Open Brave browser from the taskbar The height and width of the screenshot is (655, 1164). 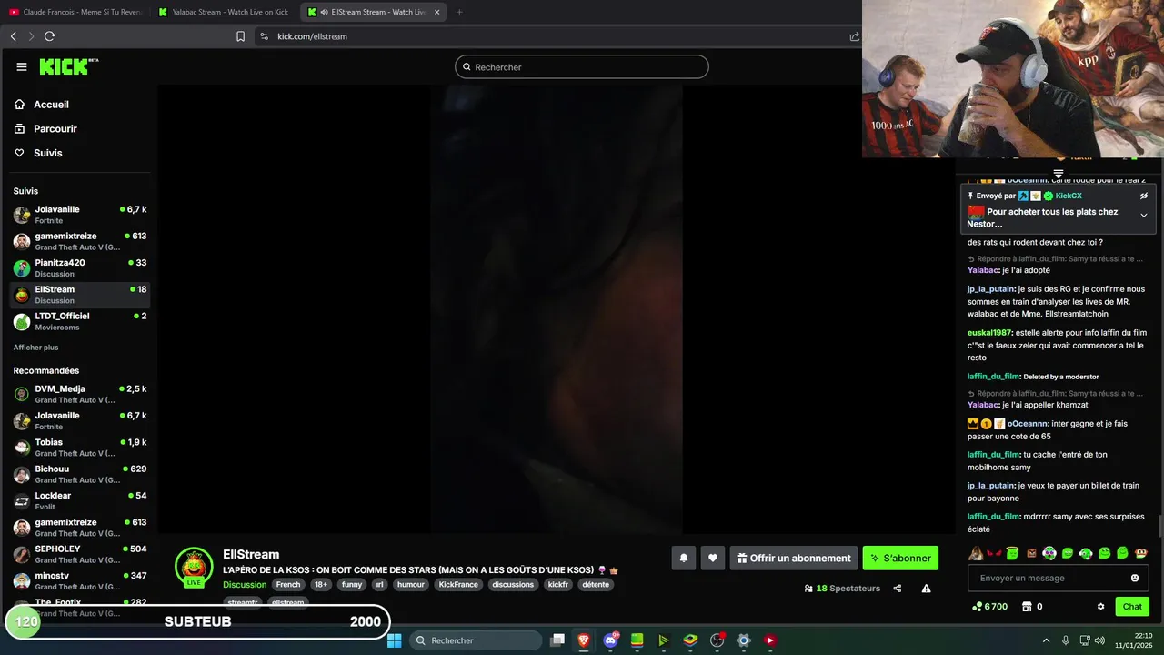pyautogui.click(x=584, y=640)
